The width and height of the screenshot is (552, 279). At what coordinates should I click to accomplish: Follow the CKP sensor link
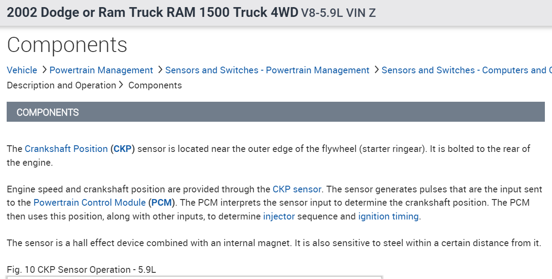[x=297, y=189]
